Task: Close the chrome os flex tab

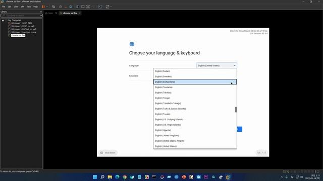Action: coord(80,13)
